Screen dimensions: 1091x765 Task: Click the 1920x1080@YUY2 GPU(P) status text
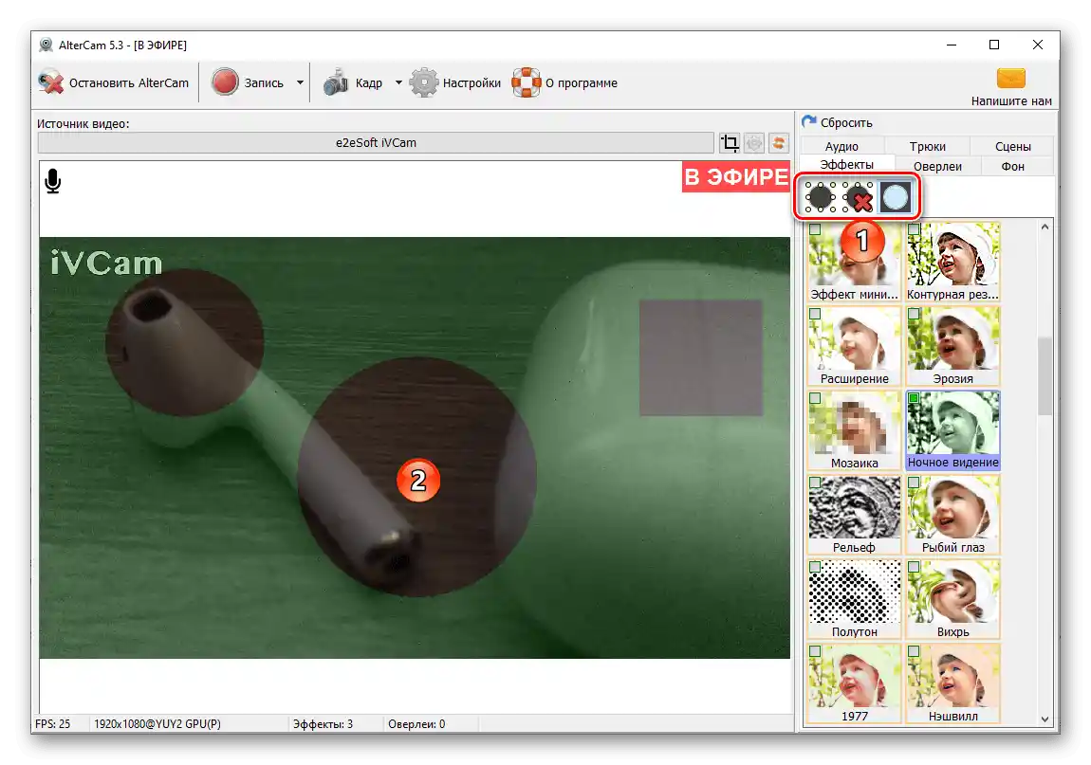157,724
